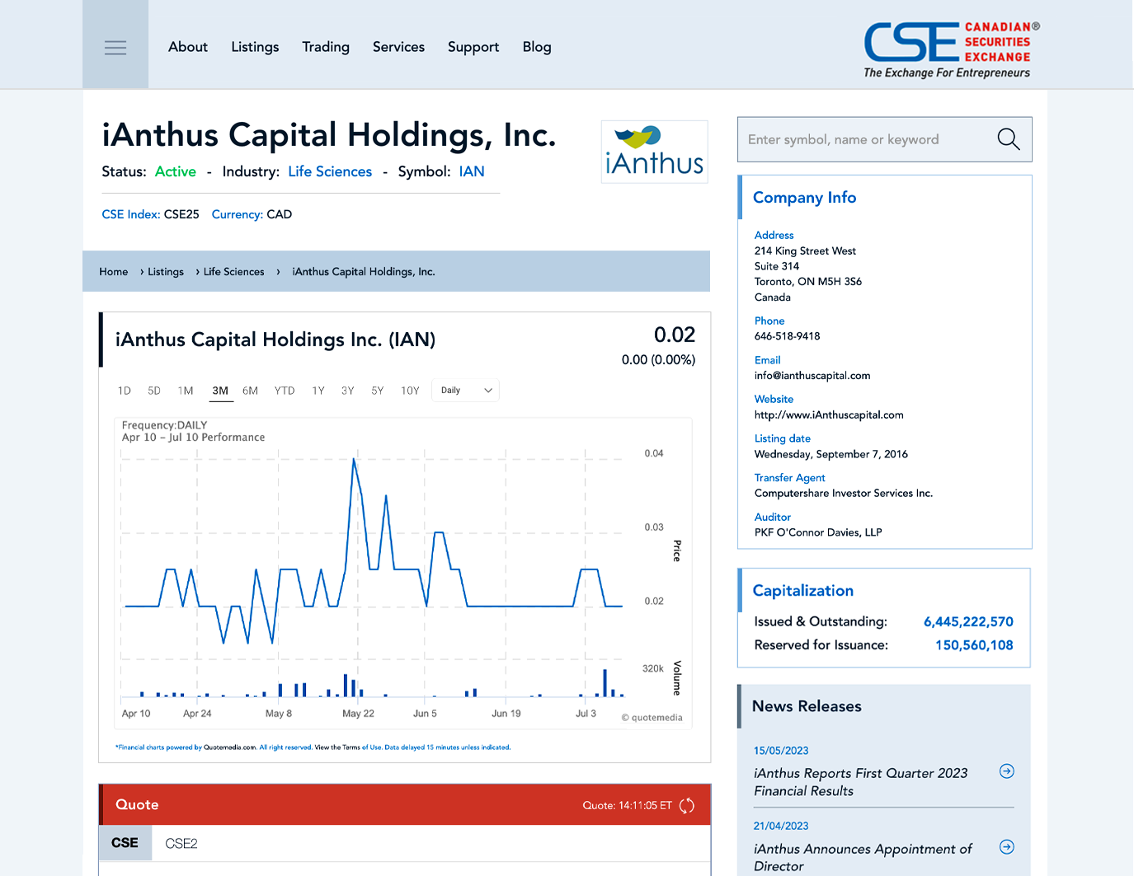The height and width of the screenshot is (876, 1134).
Task: Click the IAN symbol link
Action: click(x=472, y=171)
